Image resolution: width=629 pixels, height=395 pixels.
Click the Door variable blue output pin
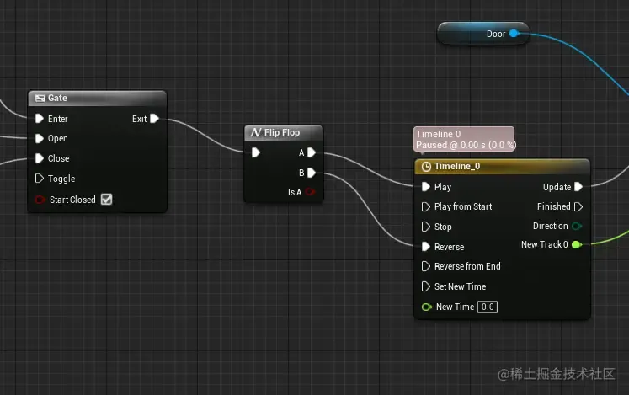pyautogui.click(x=514, y=34)
